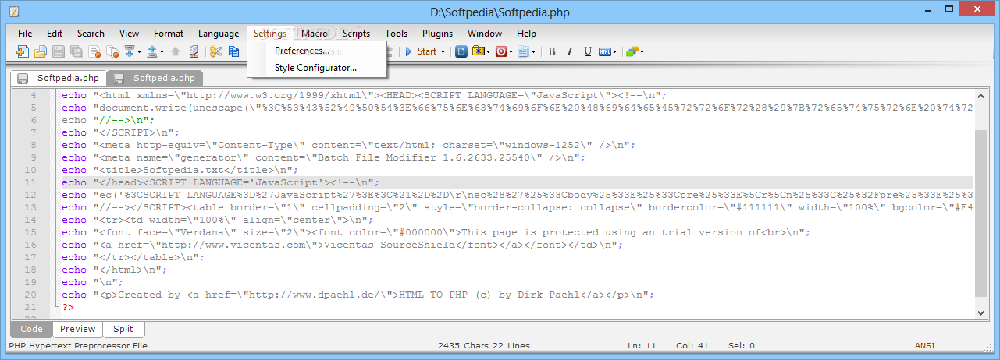The height and width of the screenshot is (360, 1000).
Task: Expand the download arrow dropdown
Action: click(x=139, y=52)
